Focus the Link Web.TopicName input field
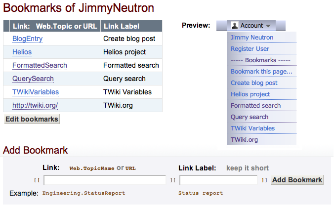 coord(105,180)
